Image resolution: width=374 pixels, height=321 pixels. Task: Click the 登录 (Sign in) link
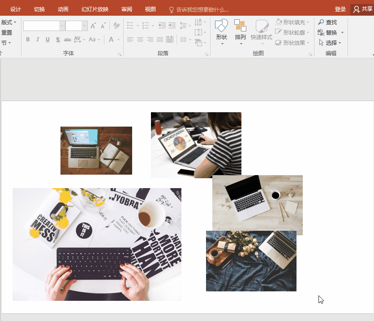pyautogui.click(x=340, y=9)
